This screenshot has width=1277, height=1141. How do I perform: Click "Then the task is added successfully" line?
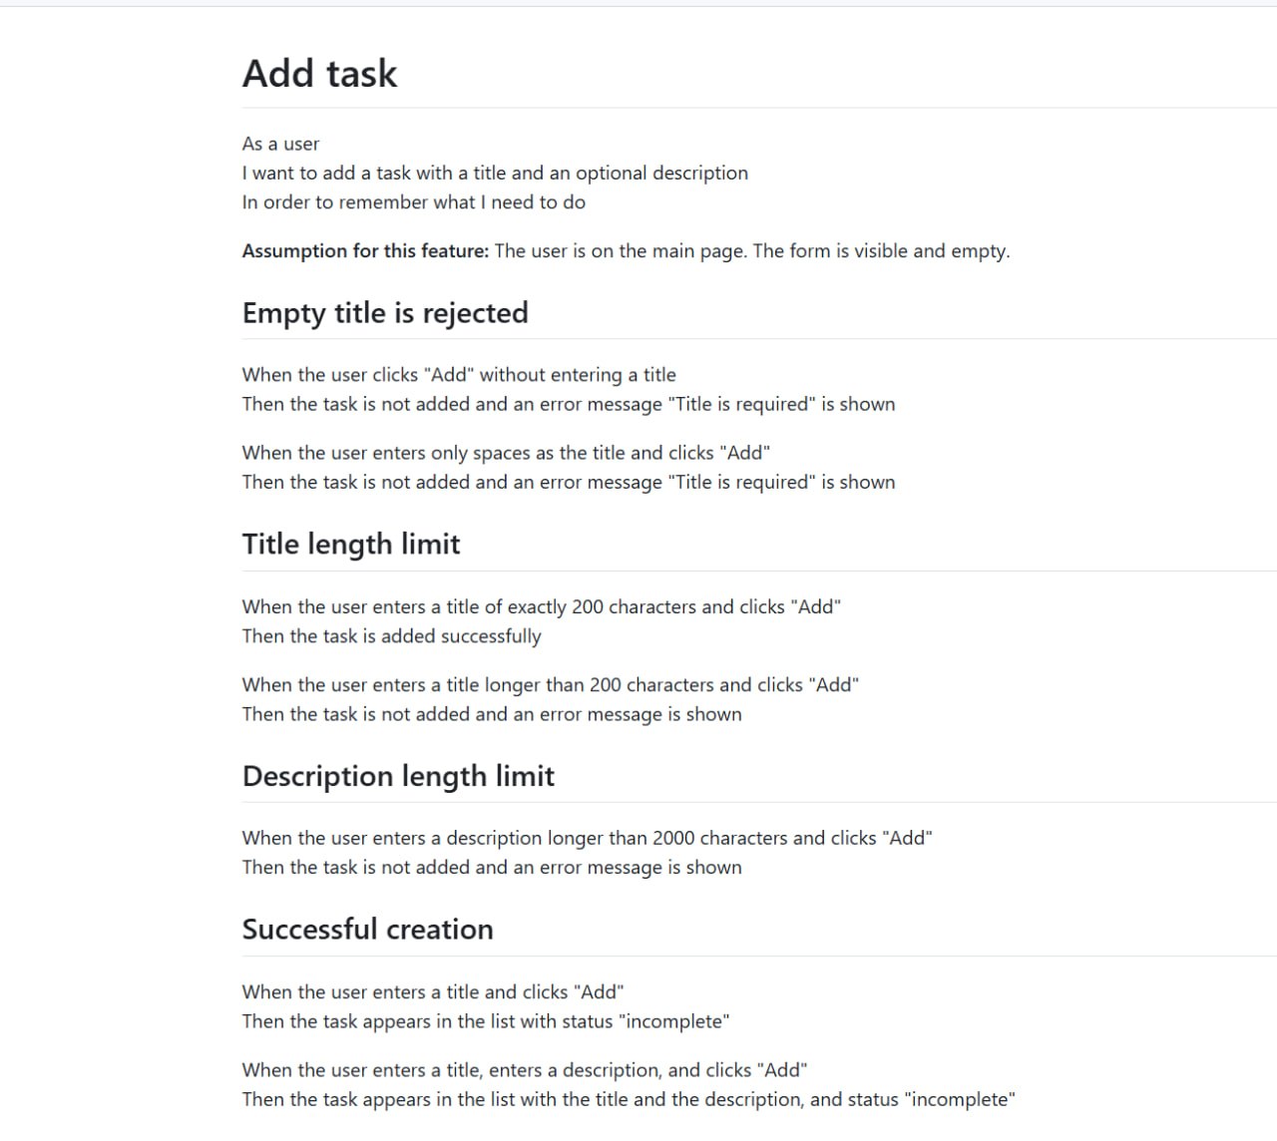click(391, 636)
